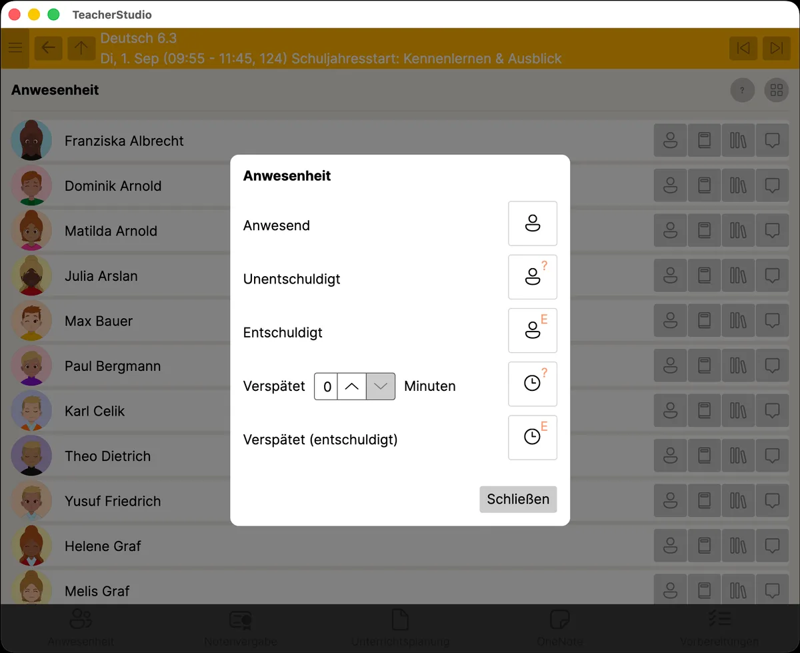
Task: Click Max Bauer's avatar picture
Action: [x=31, y=321]
